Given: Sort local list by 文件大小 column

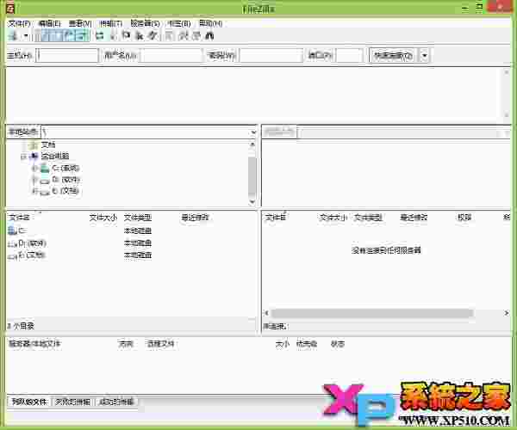Looking at the screenshot, I should point(103,218).
